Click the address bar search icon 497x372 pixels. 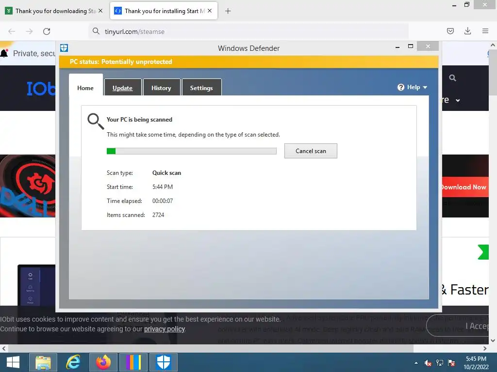click(96, 31)
